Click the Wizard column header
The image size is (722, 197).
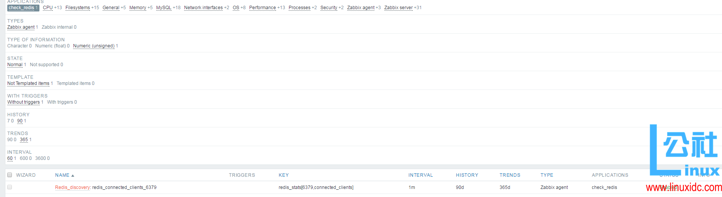[26, 175]
